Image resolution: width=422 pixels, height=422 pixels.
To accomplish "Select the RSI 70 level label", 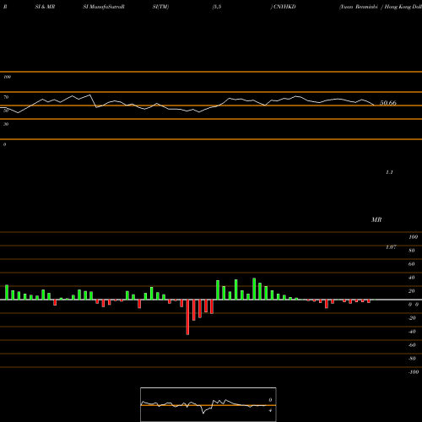I will 6,97.
